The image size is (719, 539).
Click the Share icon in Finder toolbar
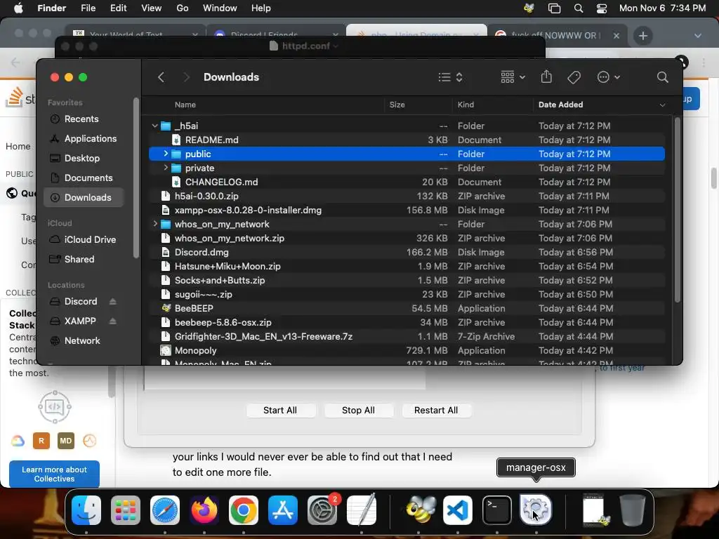tap(546, 76)
